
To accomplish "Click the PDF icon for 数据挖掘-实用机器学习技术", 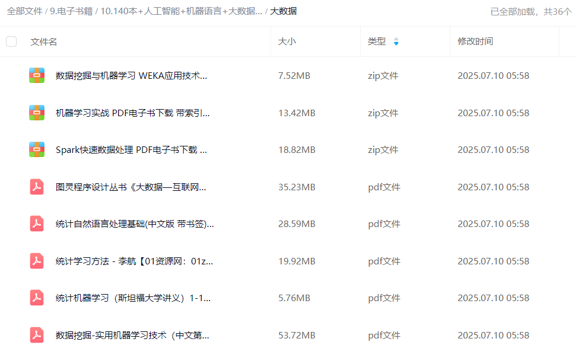I will 37,335.
